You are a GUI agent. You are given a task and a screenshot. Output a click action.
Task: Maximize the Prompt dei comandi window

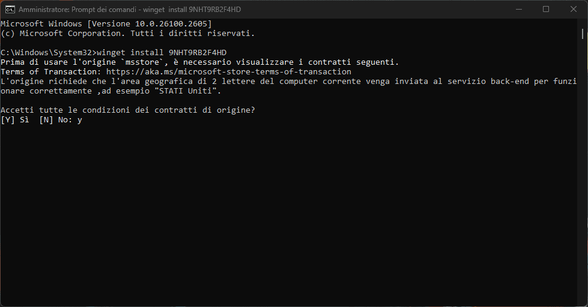click(x=546, y=10)
